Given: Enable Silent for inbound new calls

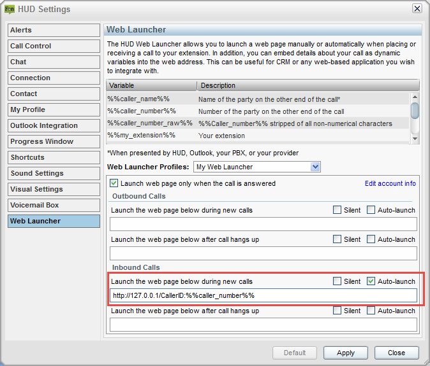Looking at the screenshot, I should tap(337, 281).
